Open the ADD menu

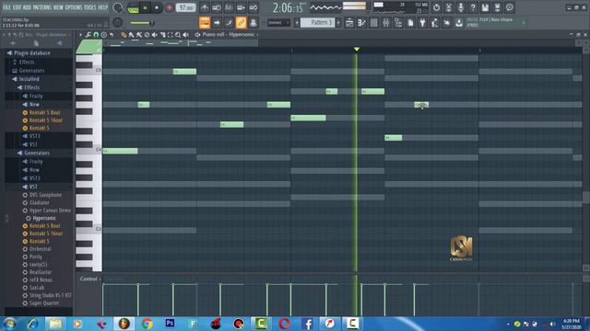pos(27,7)
